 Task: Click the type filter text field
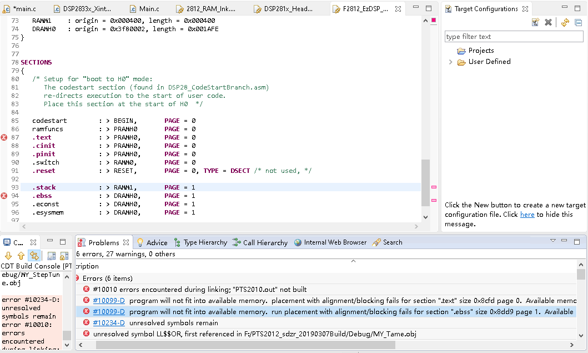514,37
